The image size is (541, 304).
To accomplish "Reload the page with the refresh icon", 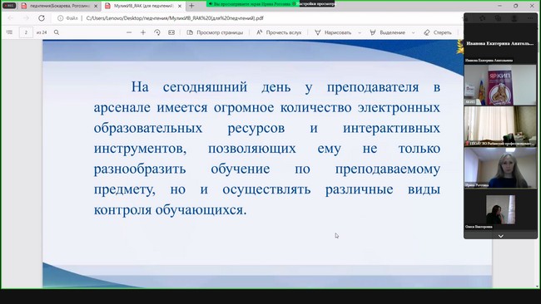I will click(x=42, y=18).
